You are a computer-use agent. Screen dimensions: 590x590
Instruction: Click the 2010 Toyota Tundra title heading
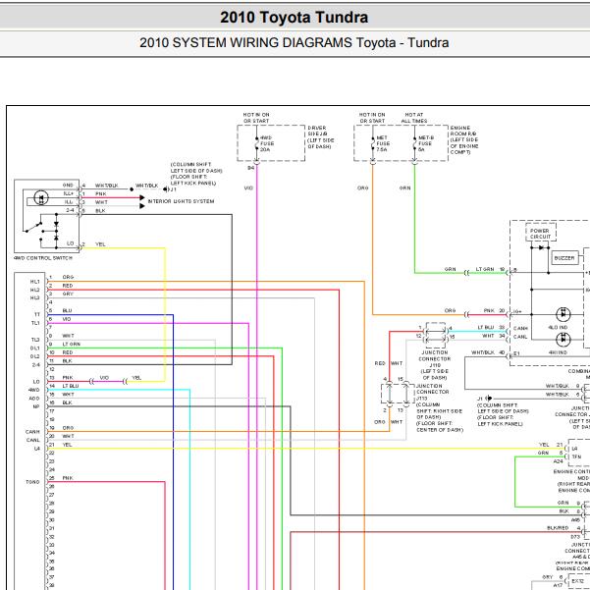[x=295, y=18]
